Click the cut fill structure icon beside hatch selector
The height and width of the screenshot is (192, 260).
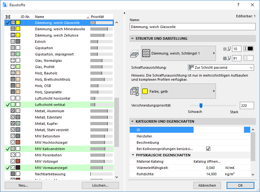[x=134, y=54]
